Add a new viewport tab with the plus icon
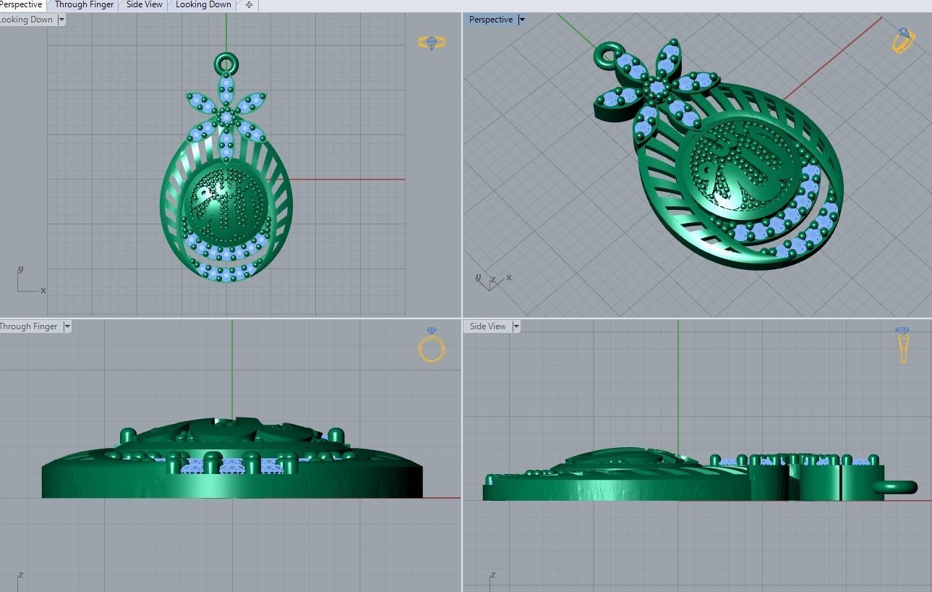Viewport: 932px width, 592px height. [x=249, y=5]
